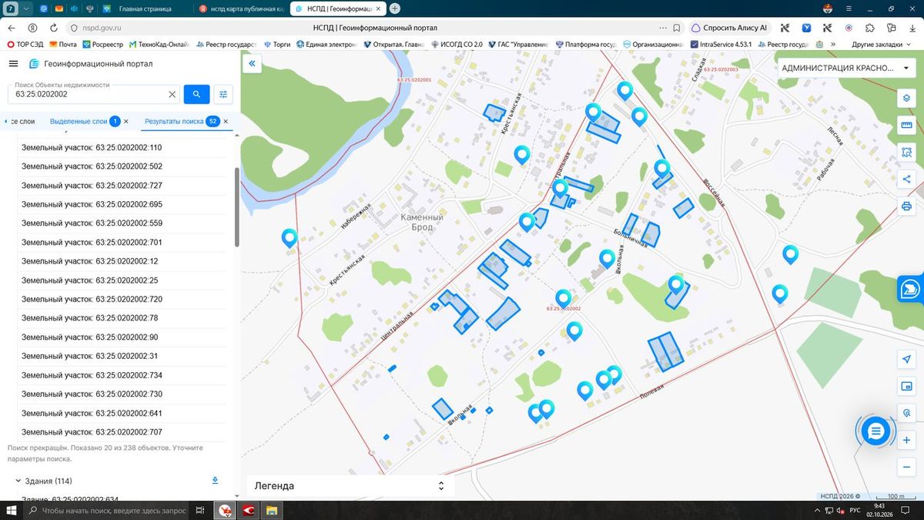Click the my-location arrow button
This screenshot has height=520, width=924.
906,360
